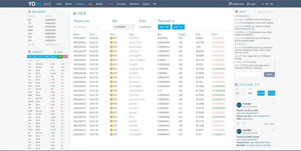Click the Dice heading icon

pyautogui.click(x=75, y=13)
